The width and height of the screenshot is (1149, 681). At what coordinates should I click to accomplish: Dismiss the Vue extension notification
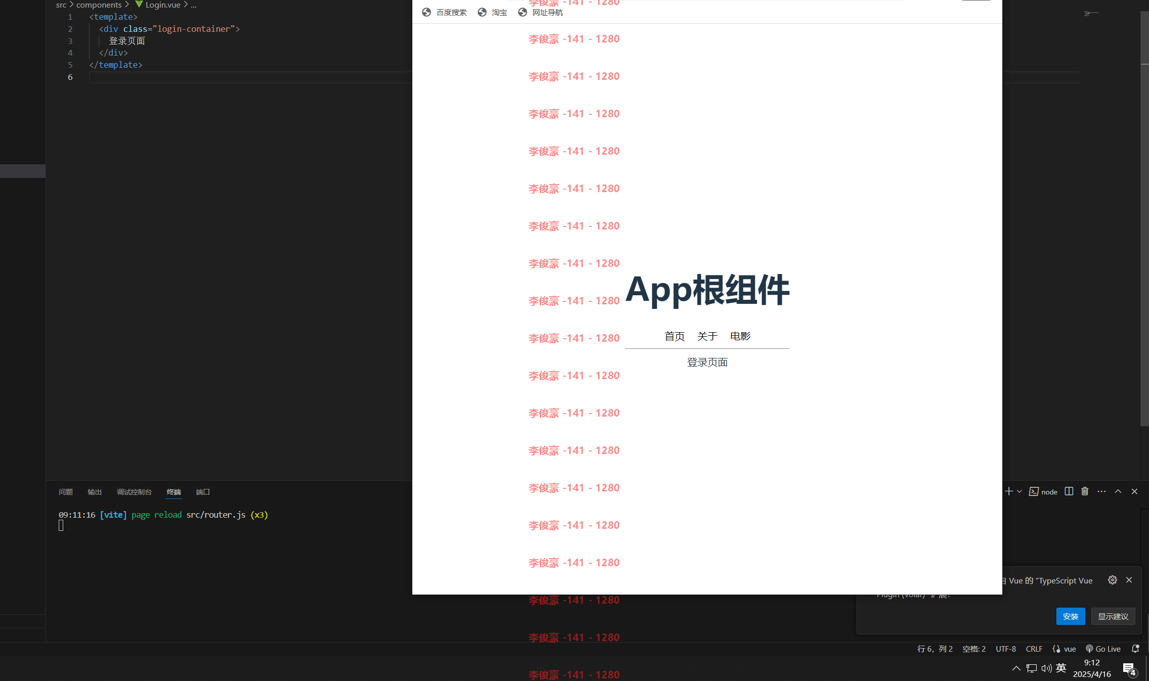click(x=1129, y=580)
